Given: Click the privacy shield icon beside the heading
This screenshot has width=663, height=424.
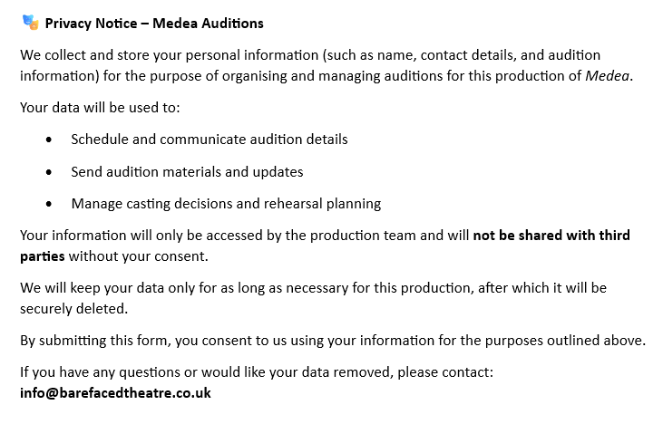Looking at the screenshot, I should pos(30,22).
